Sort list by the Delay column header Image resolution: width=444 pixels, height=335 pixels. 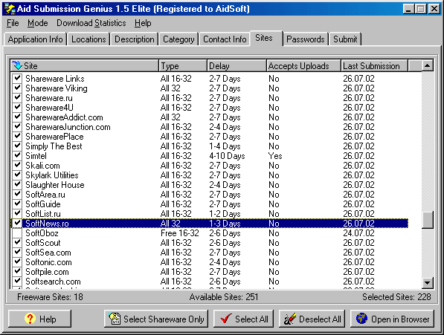pyautogui.click(x=237, y=65)
